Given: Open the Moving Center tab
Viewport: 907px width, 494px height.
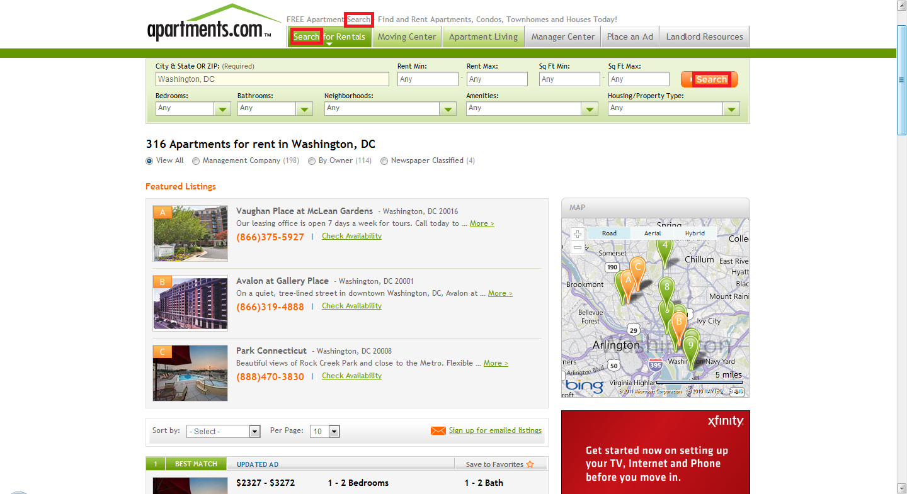Looking at the screenshot, I should point(407,36).
